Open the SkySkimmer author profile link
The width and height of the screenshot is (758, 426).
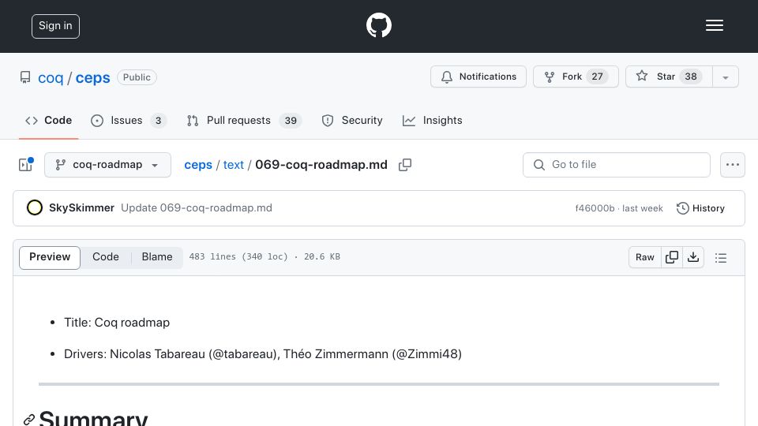coord(81,207)
